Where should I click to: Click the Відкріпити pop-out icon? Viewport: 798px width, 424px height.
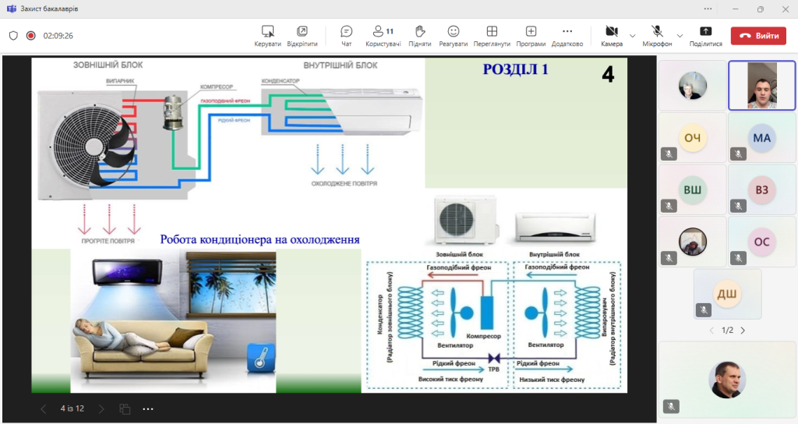pos(302,35)
